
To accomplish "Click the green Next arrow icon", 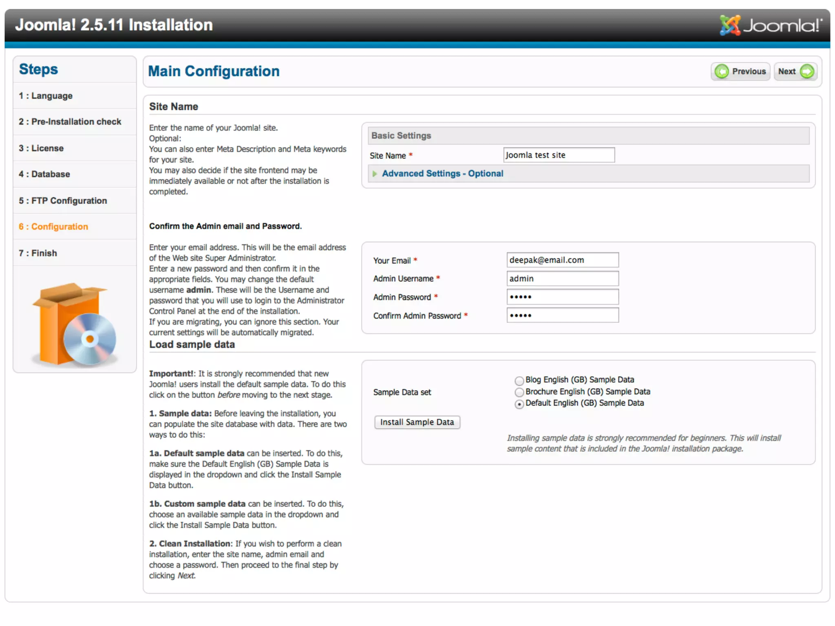I will [x=807, y=72].
